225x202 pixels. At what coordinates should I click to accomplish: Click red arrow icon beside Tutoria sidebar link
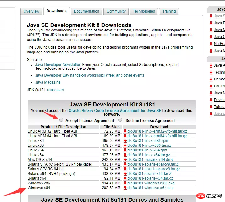tap(211, 107)
